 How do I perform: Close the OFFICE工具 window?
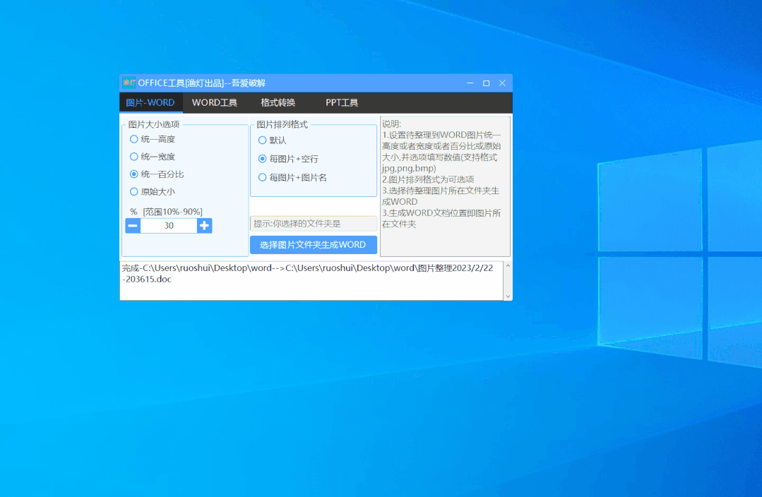(x=503, y=83)
